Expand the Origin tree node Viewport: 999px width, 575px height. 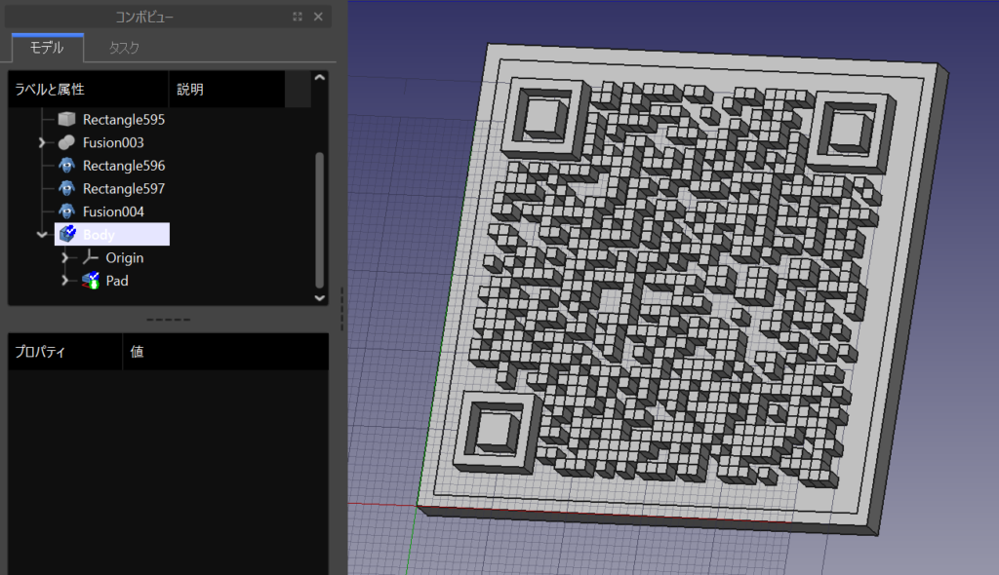click(65, 258)
